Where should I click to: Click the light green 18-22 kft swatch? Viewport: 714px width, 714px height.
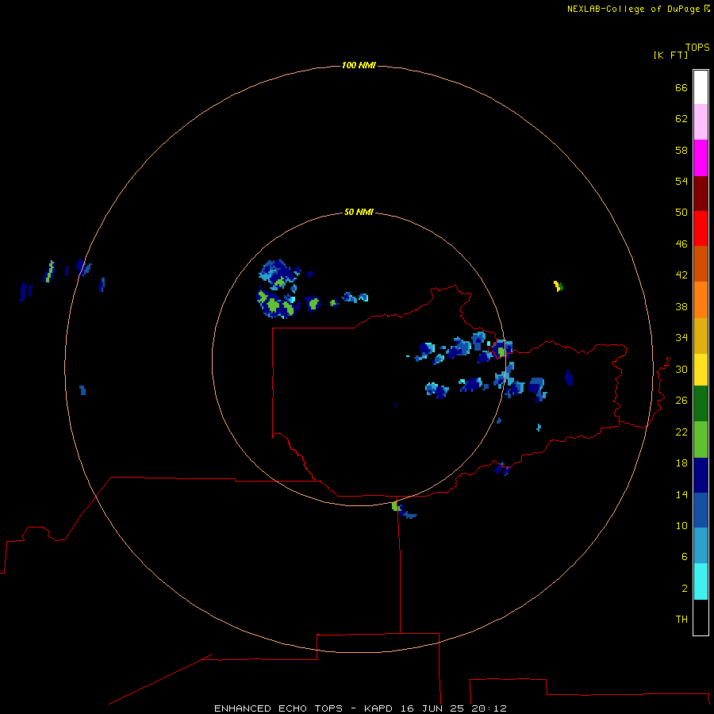point(701,440)
